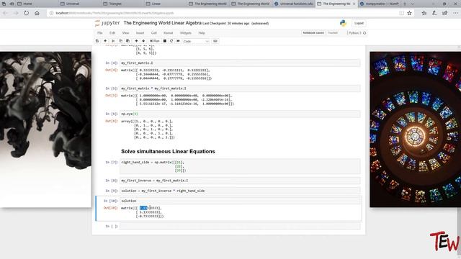Switch to the numpy.matrix NumPy tab
This screenshot has width=461, height=259.
click(380, 4)
